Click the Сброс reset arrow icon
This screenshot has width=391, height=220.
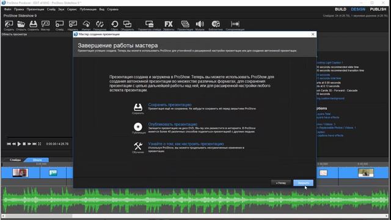114,24
